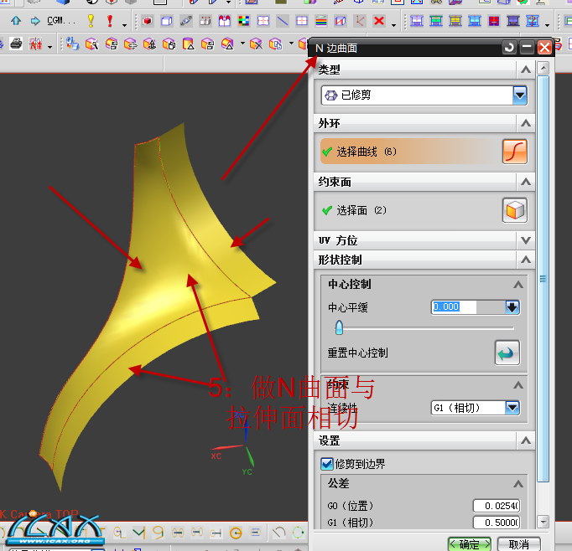Click the 选择面 (2) face icon button
Viewport: 572px width, 551px height.
515,210
